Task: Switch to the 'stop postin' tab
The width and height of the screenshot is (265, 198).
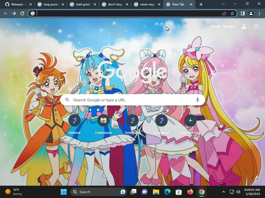Action: point(49,4)
